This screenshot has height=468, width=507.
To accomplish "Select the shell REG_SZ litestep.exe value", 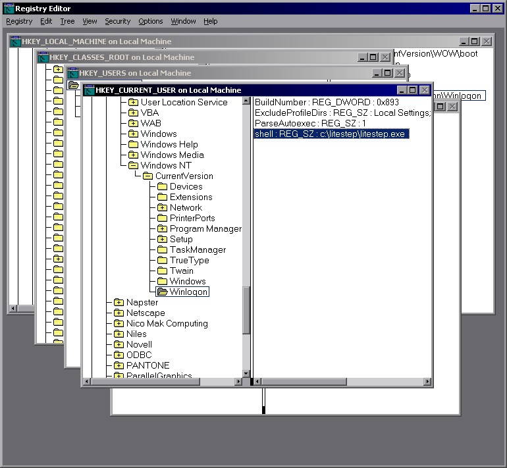I will 332,134.
